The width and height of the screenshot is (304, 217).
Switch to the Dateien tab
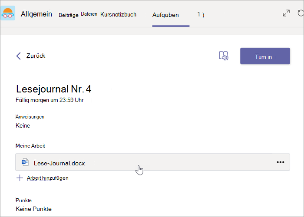click(89, 14)
